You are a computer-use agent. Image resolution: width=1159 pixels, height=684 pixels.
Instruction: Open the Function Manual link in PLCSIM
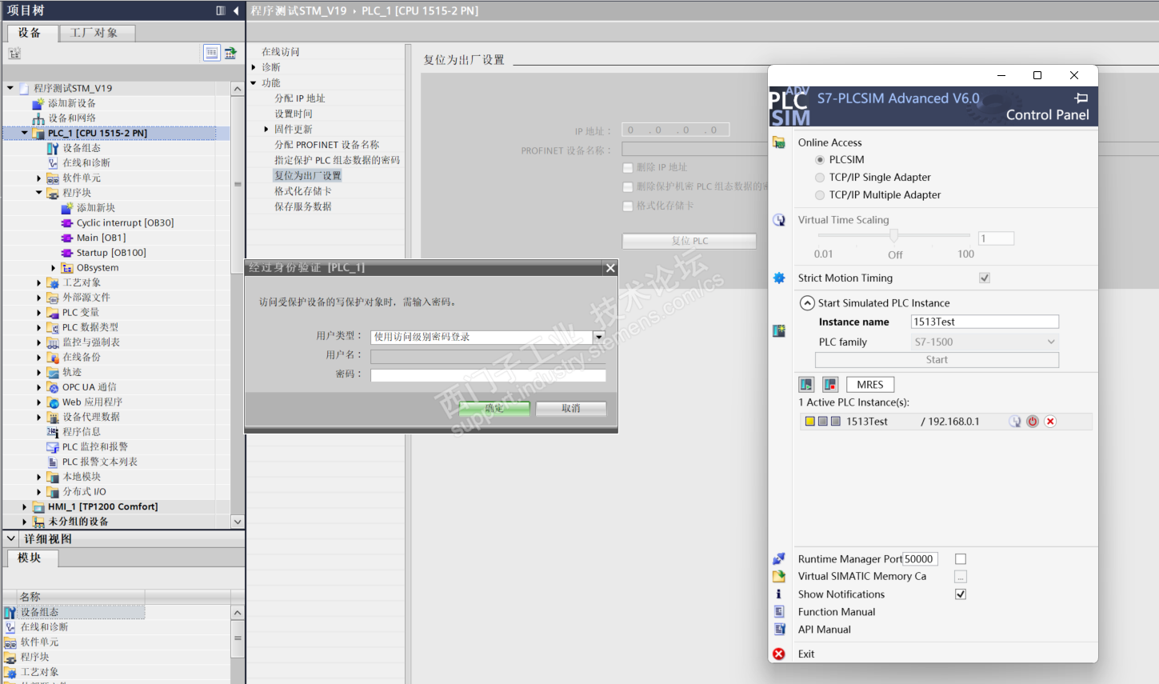coord(837,612)
